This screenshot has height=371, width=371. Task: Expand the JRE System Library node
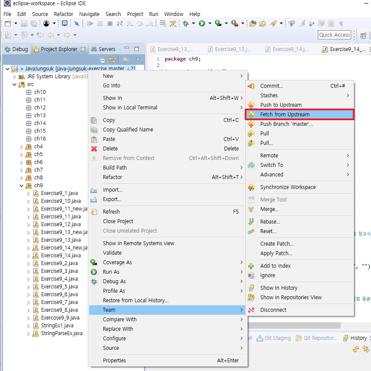(14, 77)
